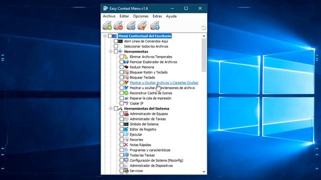Click the undo arrow icon at toolbar right

(204, 27)
